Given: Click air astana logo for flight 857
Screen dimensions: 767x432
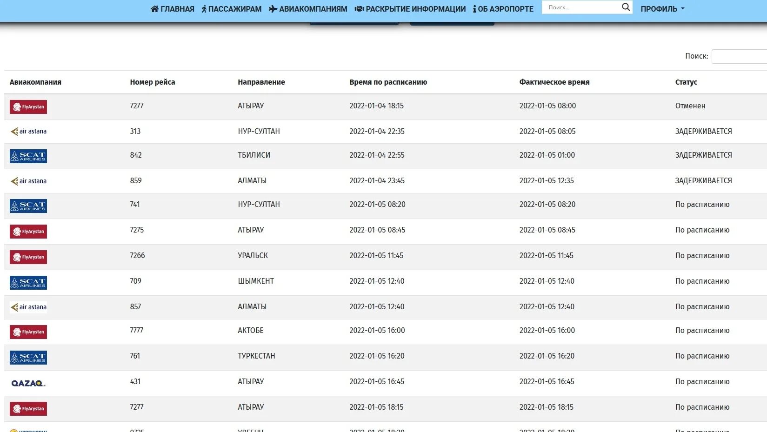Looking at the screenshot, I should tap(28, 307).
